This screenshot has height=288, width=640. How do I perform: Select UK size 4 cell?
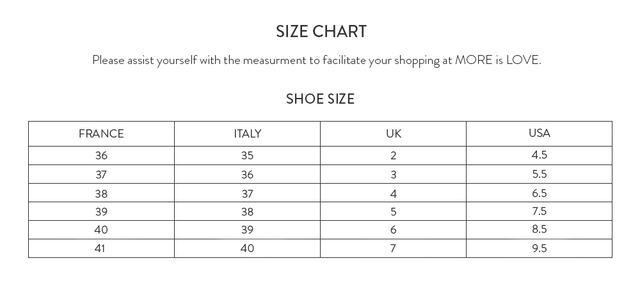394,193
